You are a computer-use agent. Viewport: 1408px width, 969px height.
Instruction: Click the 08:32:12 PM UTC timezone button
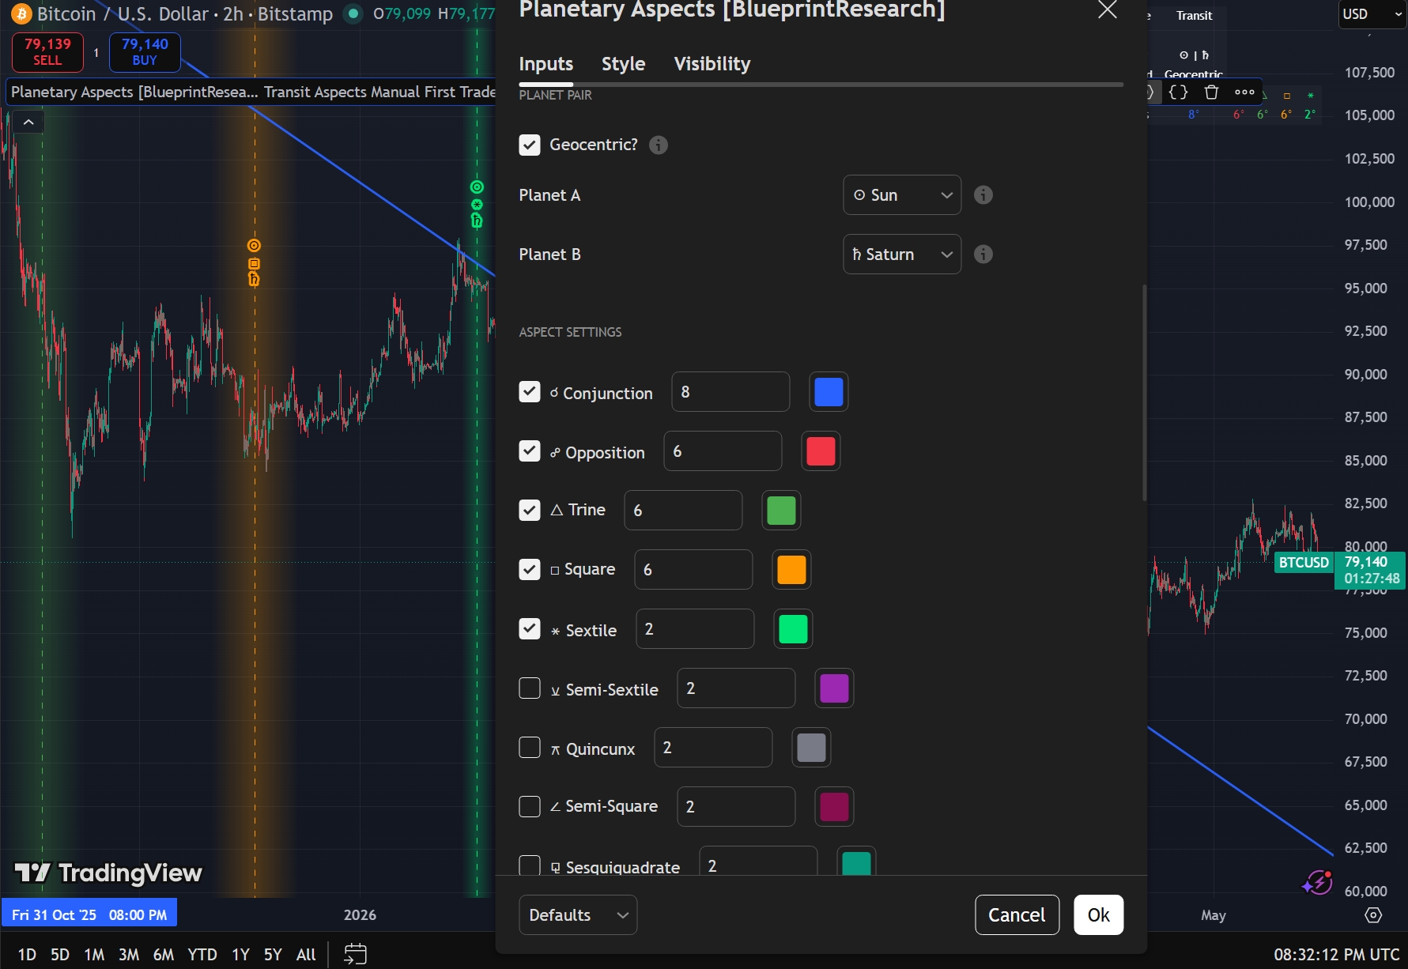point(1336,955)
